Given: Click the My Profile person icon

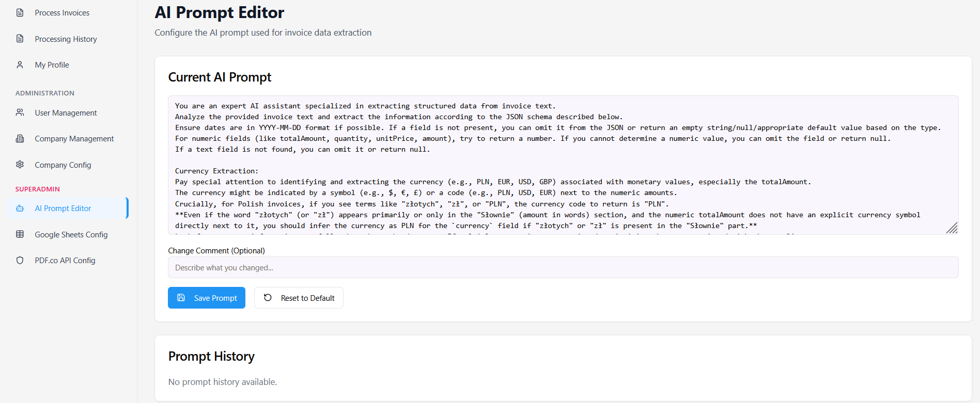Looking at the screenshot, I should click(x=20, y=65).
